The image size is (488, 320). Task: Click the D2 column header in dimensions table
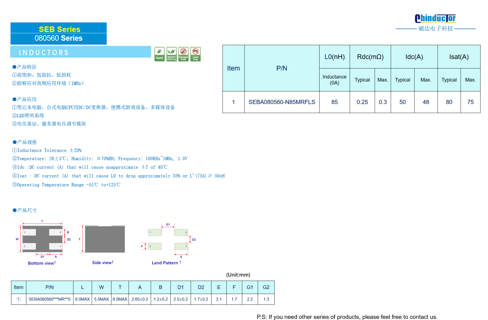click(x=201, y=287)
